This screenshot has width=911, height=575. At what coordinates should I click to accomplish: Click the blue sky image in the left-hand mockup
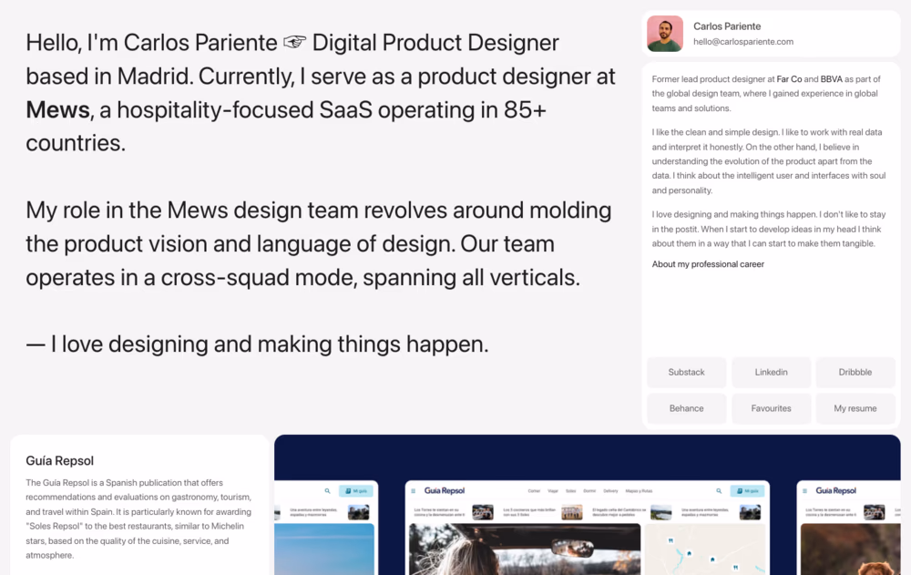point(324,549)
